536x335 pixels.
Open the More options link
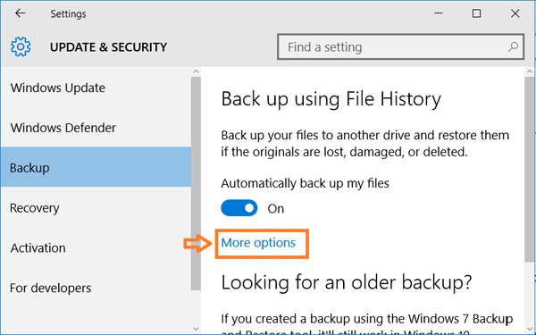[x=258, y=243]
